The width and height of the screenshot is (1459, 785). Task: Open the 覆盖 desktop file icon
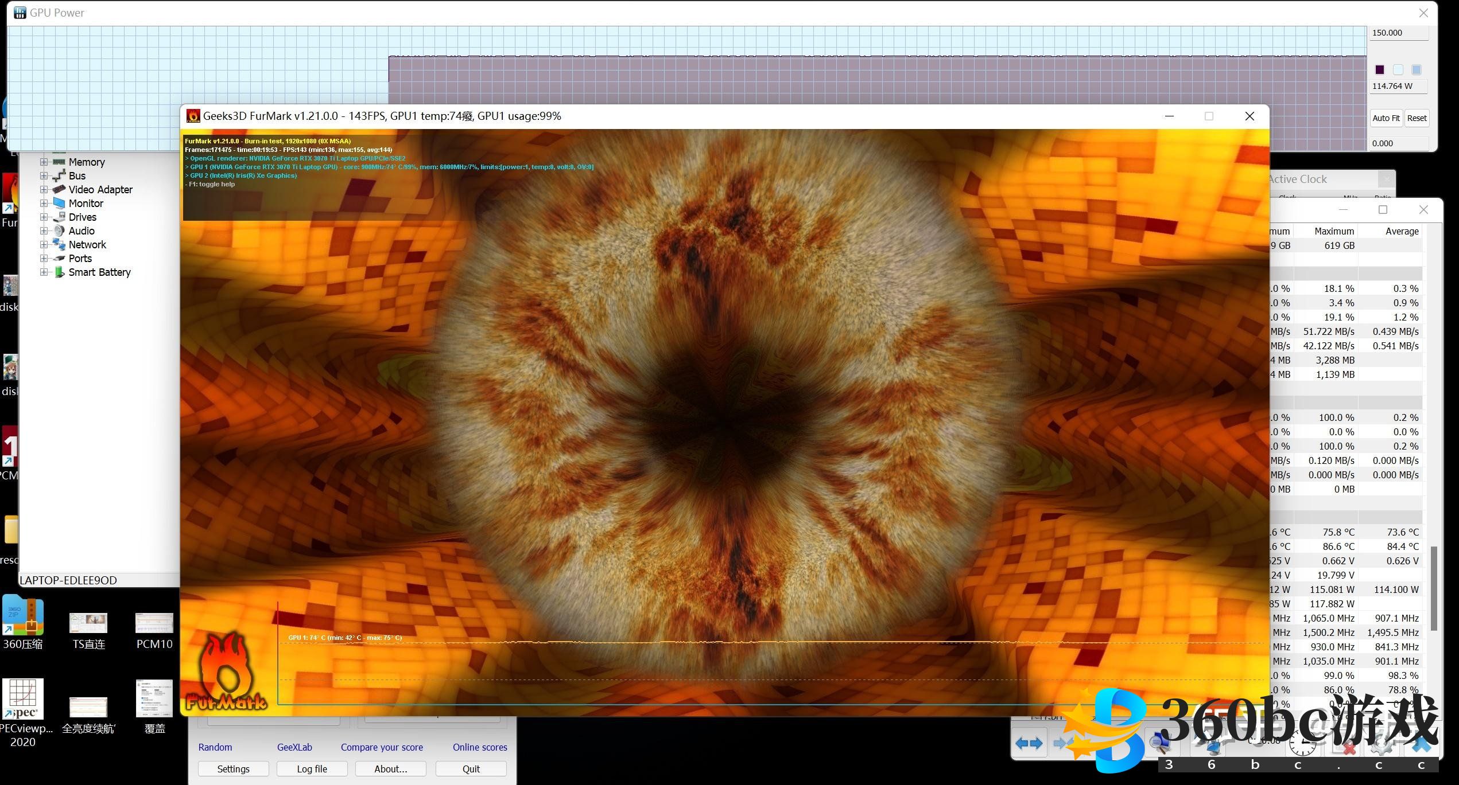(x=154, y=700)
